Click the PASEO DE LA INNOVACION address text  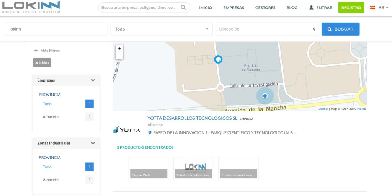point(224,133)
